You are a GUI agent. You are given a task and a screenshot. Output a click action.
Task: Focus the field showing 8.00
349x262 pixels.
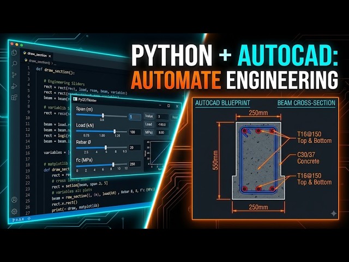coord(163,132)
